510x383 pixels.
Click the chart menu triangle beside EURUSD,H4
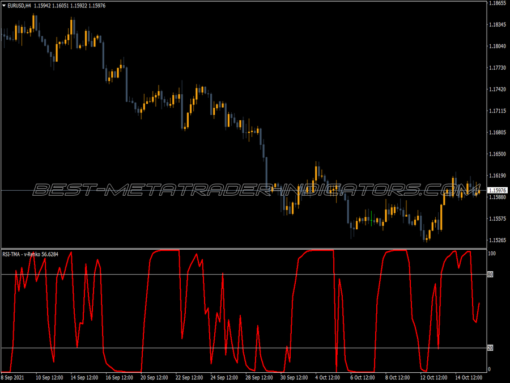4,6
